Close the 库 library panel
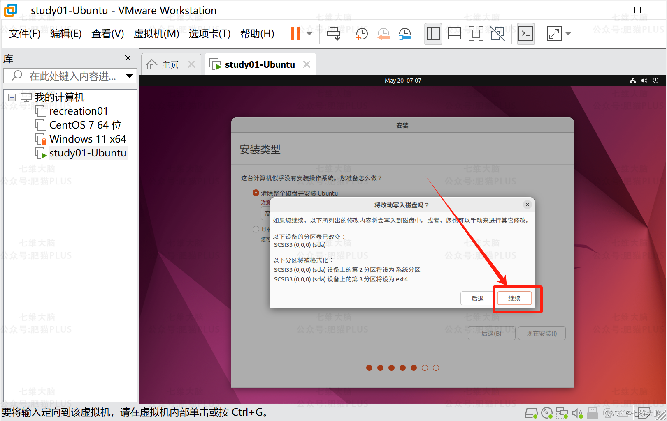Viewport: 667px width, 421px height. coord(128,58)
